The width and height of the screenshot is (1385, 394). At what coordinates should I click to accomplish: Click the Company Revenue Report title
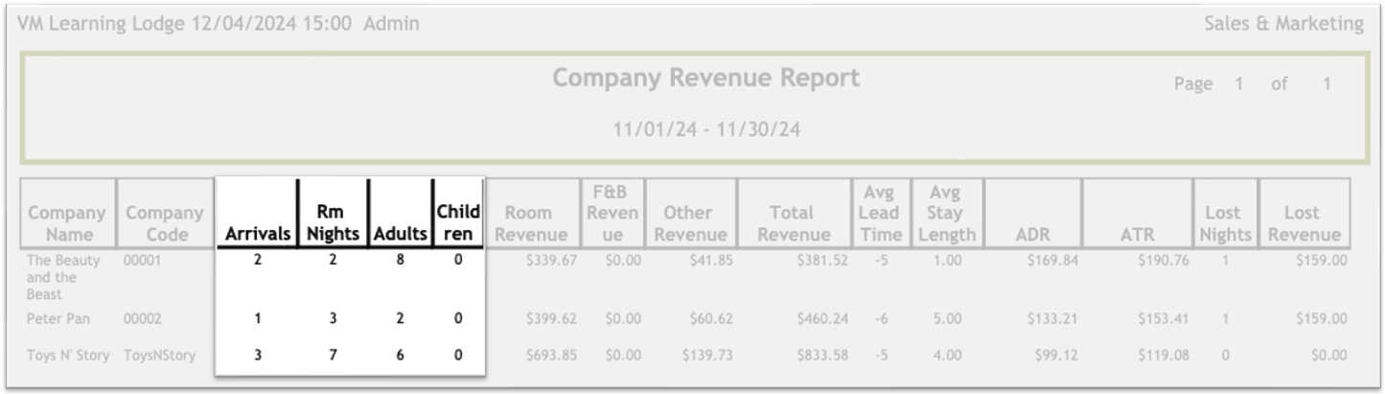pyautogui.click(x=705, y=79)
